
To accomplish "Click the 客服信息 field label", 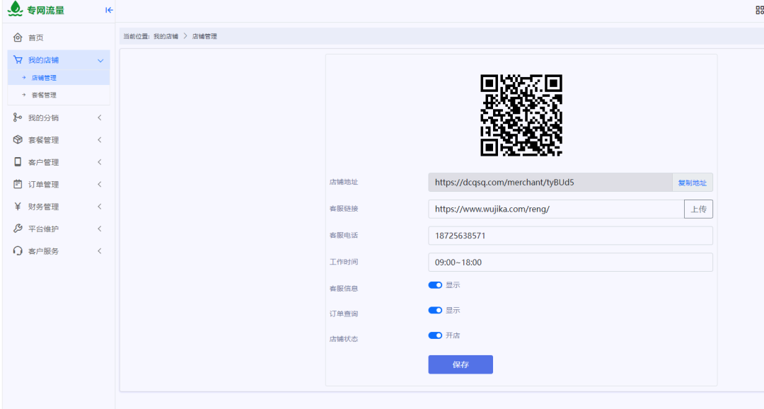I will tap(344, 289).
